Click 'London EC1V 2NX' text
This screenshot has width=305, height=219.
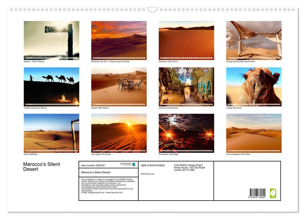[184, 170]
